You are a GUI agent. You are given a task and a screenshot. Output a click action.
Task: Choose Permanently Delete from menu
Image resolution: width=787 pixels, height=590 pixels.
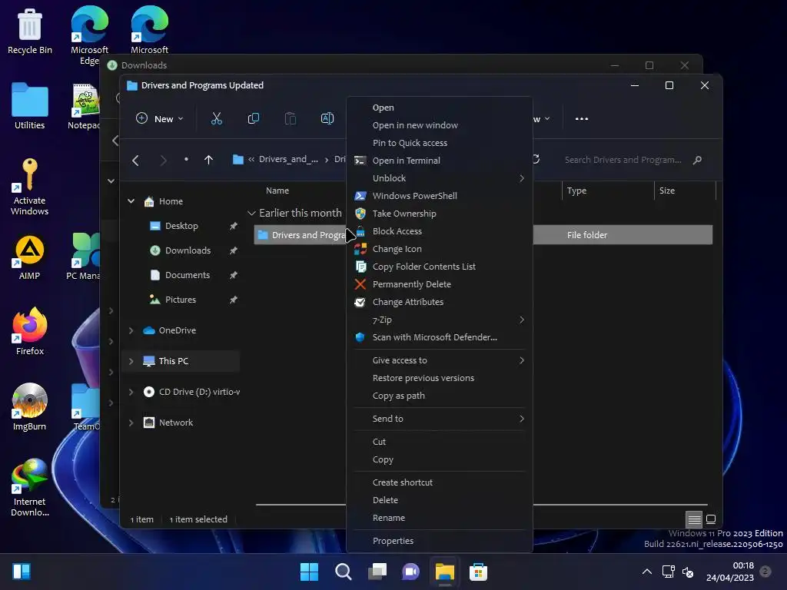(x=439, y=284)
